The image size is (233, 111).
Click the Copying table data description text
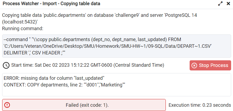[100, 18]
